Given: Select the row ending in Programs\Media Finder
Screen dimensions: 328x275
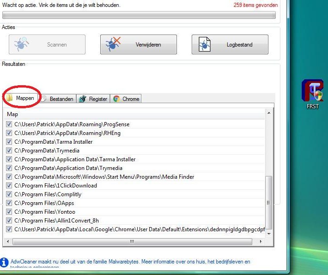Looking at the screenshot, I should (x=134, y=177).
